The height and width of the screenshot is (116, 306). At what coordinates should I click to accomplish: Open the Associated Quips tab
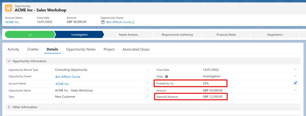[136, 49]
